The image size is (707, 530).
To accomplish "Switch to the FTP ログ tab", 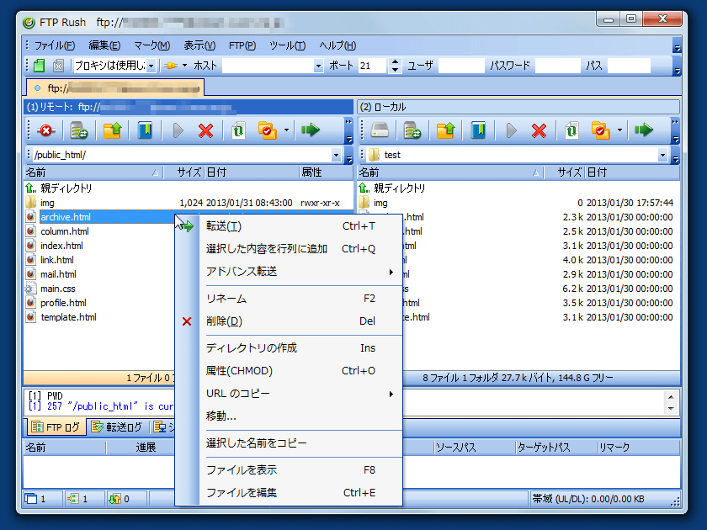I will tap(57, 427).
